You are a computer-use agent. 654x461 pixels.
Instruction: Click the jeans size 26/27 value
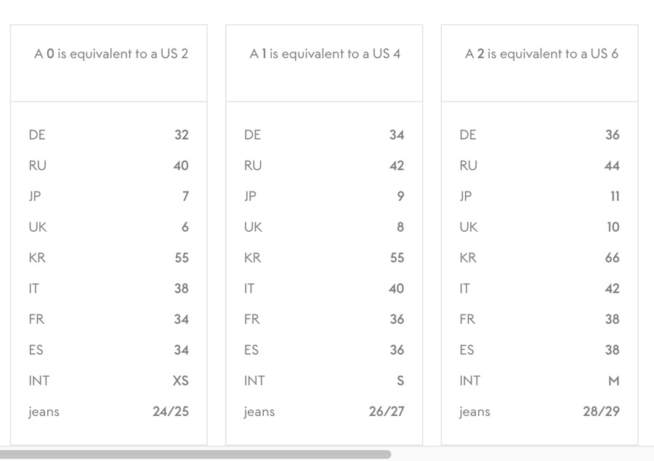click(x=387, y=412)
